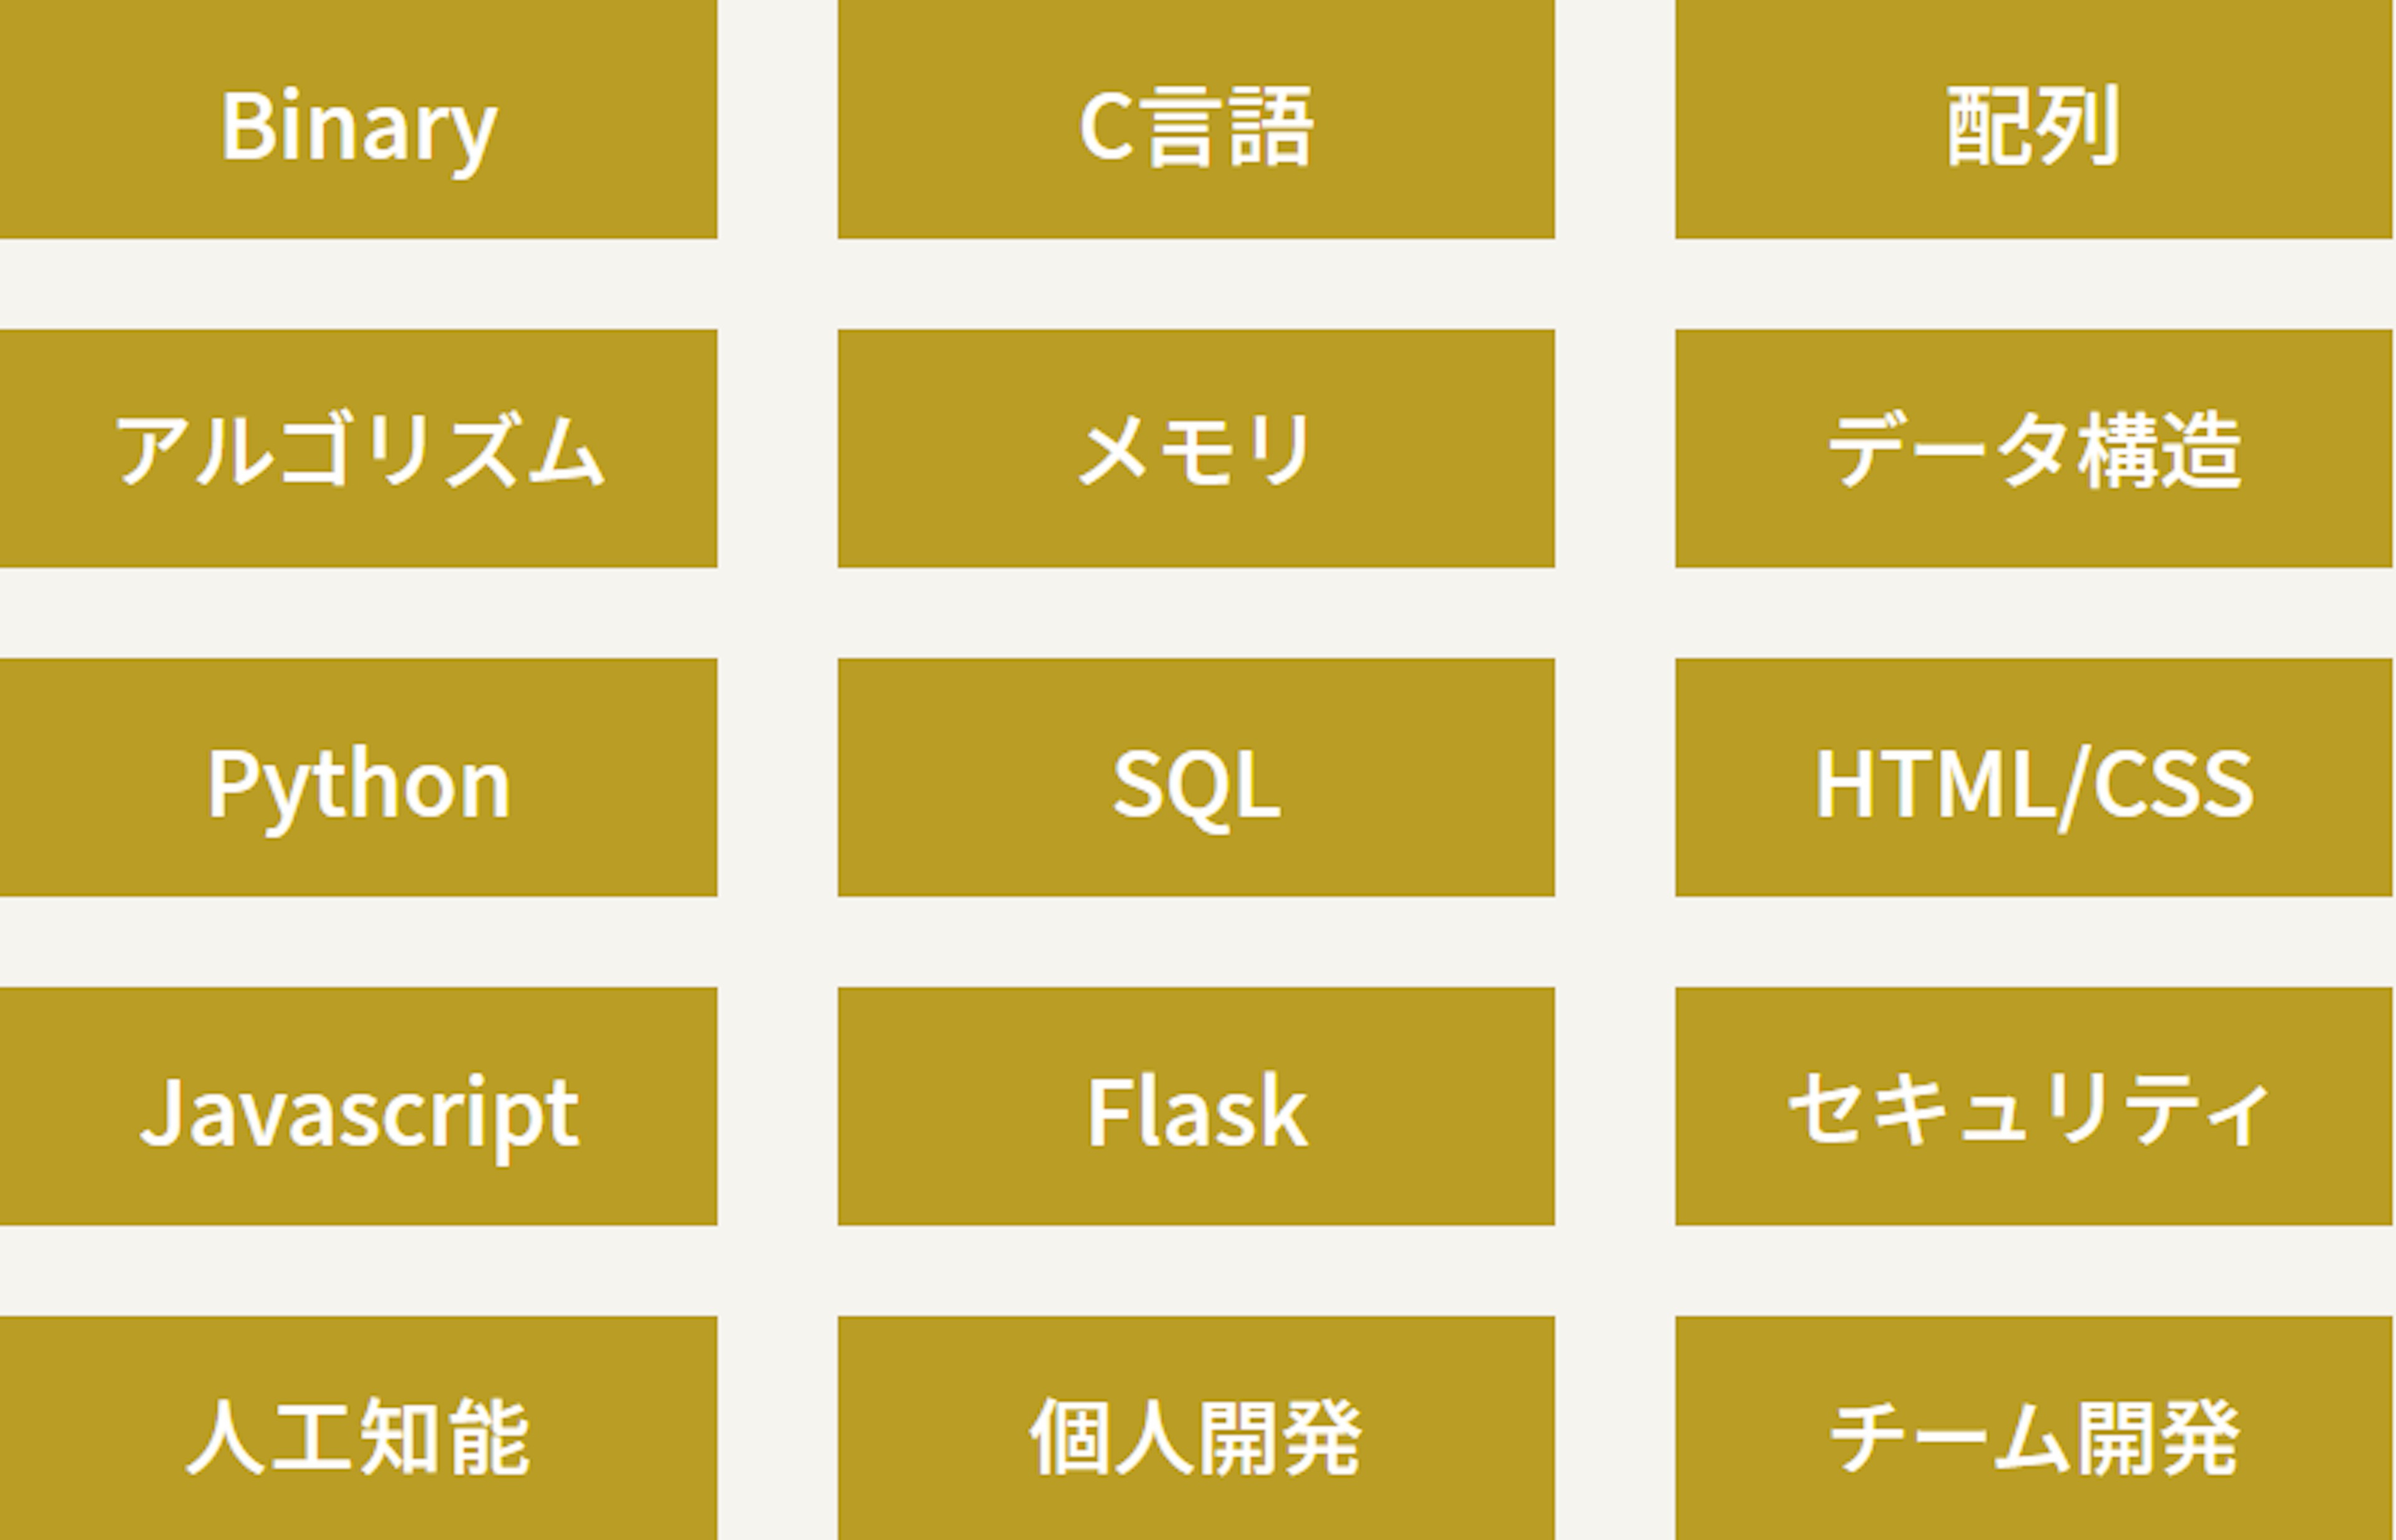Click the Binary tag button

[x=358, y=119]
